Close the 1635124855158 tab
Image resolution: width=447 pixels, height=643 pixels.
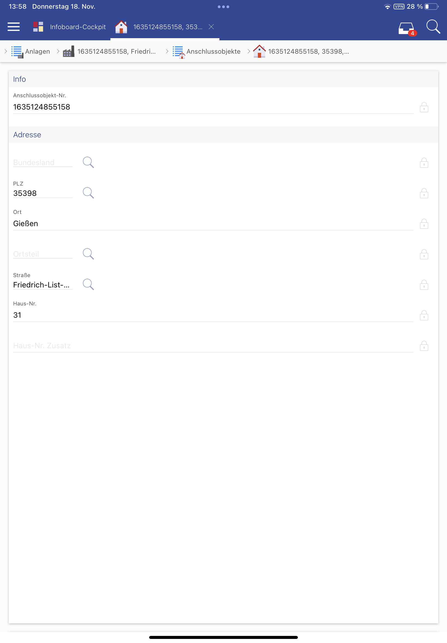[211, 27]
